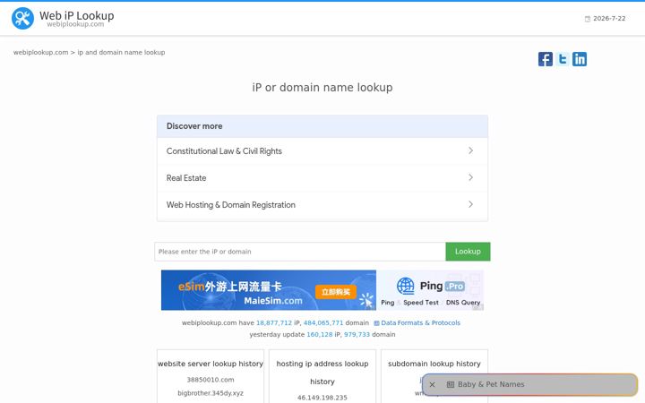Click the Web iP Lookup site title

tap(76, 15)
